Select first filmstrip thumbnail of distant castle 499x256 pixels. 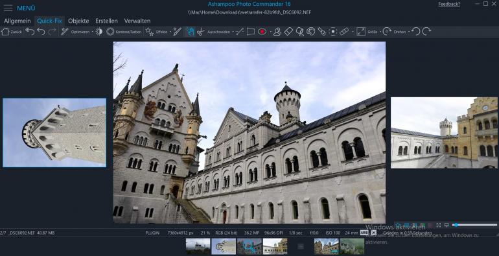198,246
